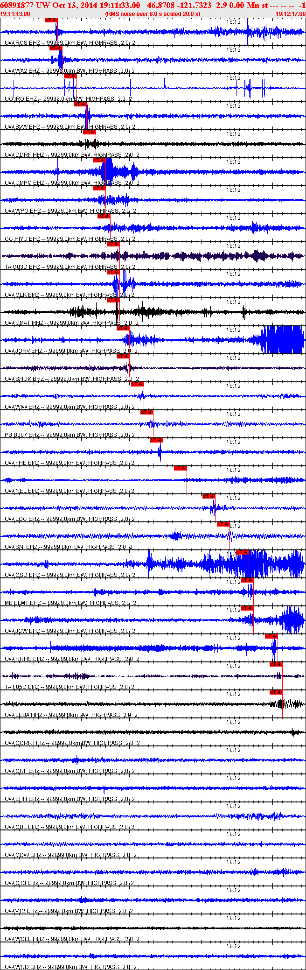Click the pick flag on UW.DDRF trace
The width and height of the screenshot is (306, 970).
click(89, 132)
